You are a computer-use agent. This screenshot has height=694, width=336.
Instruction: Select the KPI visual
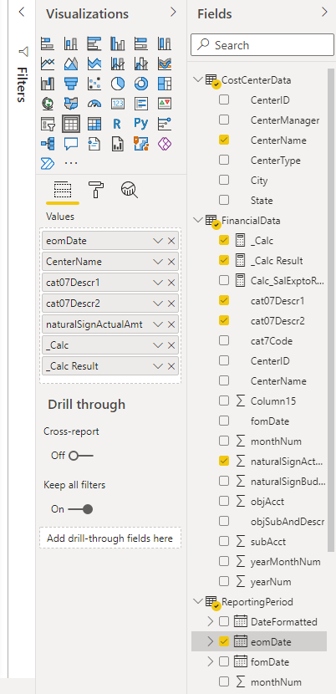164,104
